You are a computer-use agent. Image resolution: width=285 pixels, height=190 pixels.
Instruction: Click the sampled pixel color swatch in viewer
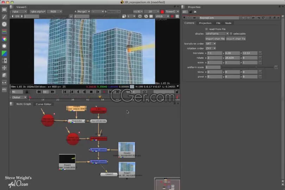click(132, 87)
